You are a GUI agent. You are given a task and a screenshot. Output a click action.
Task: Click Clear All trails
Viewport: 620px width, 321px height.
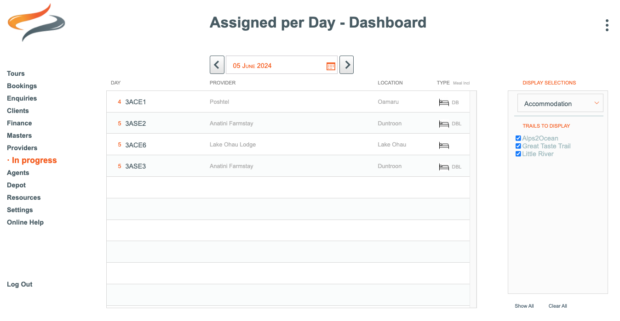(x=558, y=306)
